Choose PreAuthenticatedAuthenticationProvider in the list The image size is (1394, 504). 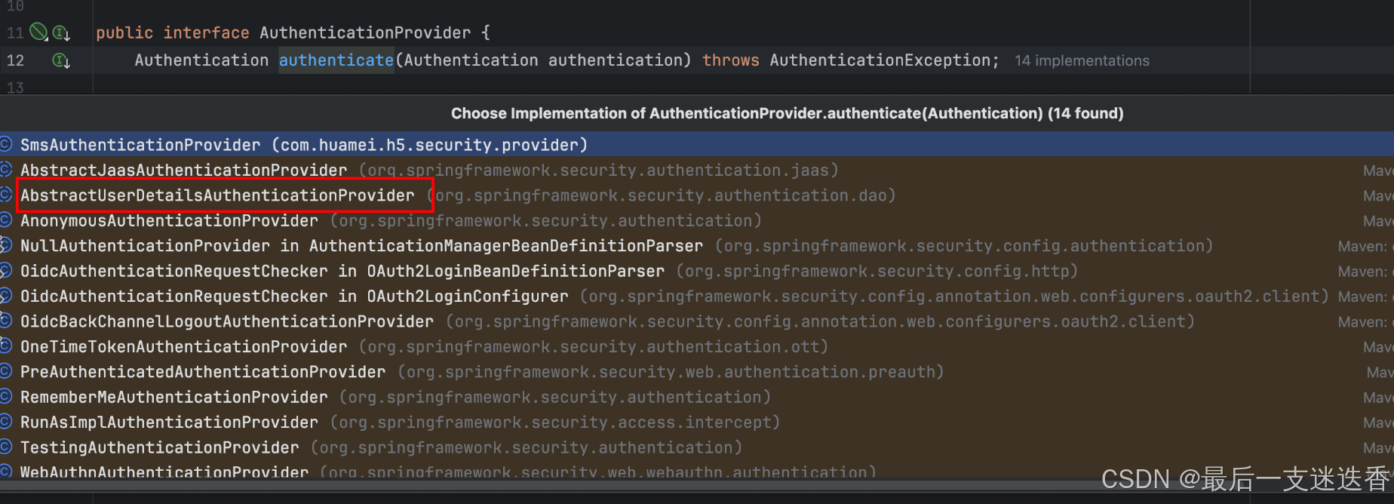[x=697, y=372]
